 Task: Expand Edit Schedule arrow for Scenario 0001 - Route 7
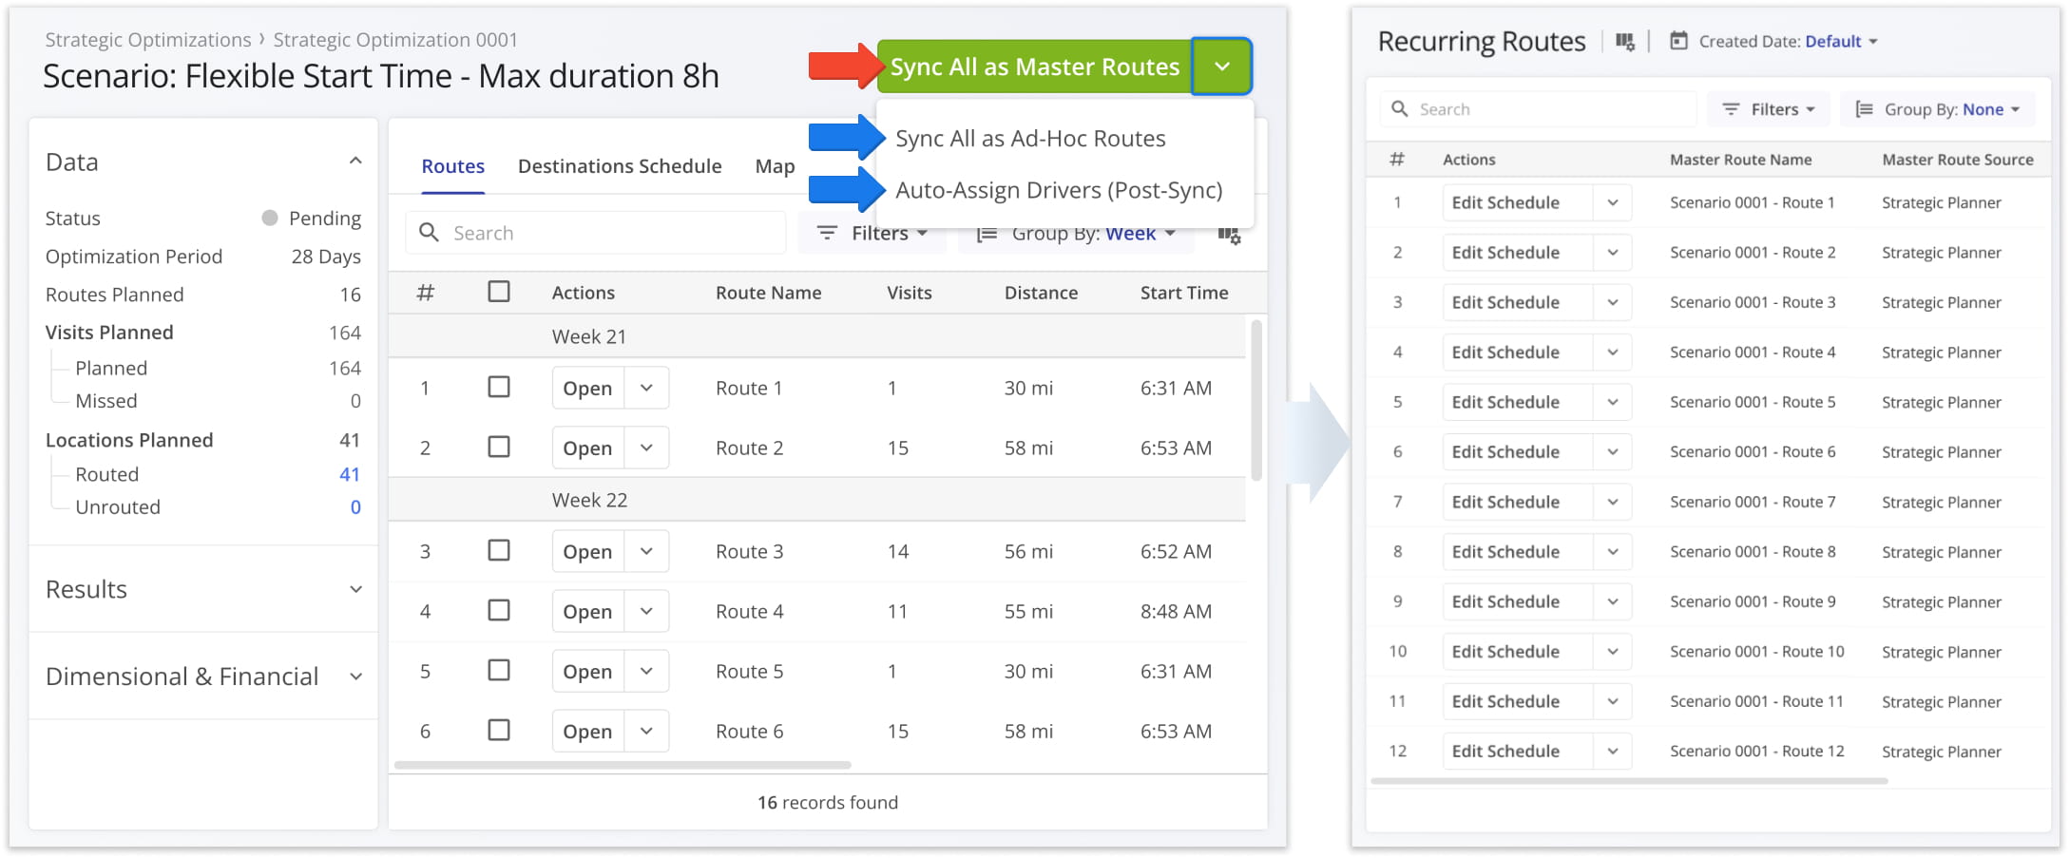coord(1613,502)
